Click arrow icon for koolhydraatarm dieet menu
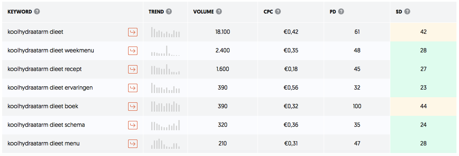 click(x=133, y=144)
